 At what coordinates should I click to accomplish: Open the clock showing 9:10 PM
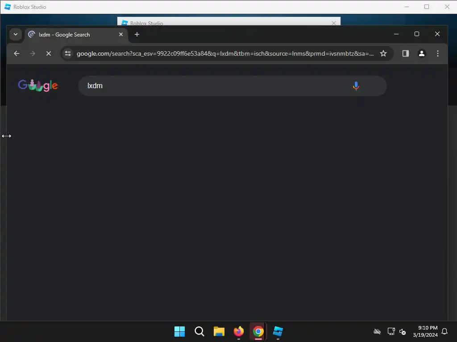(425, 331)
